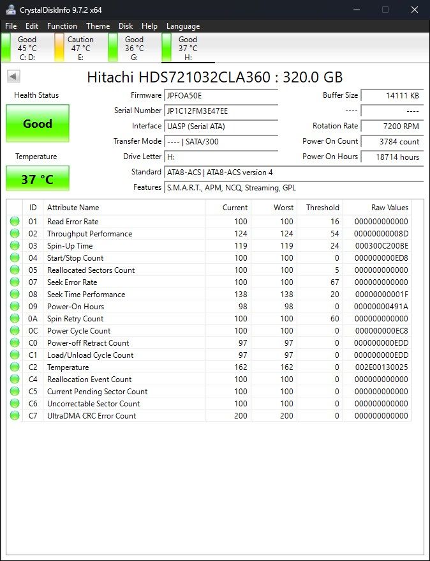Screen dimensions: 430x561
Task: Open the Function menu
Action: 62,26
